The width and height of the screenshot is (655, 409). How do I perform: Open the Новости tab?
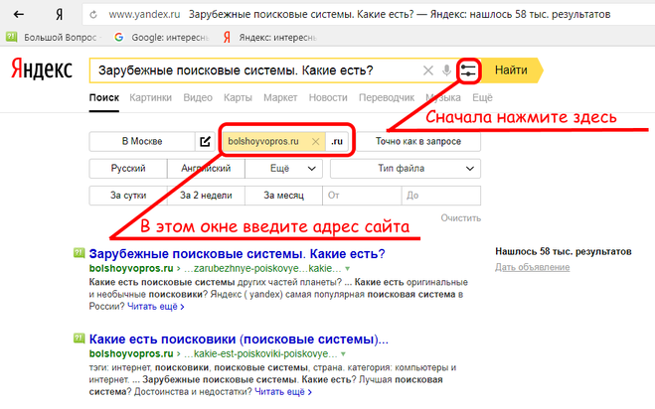[328, 97]
